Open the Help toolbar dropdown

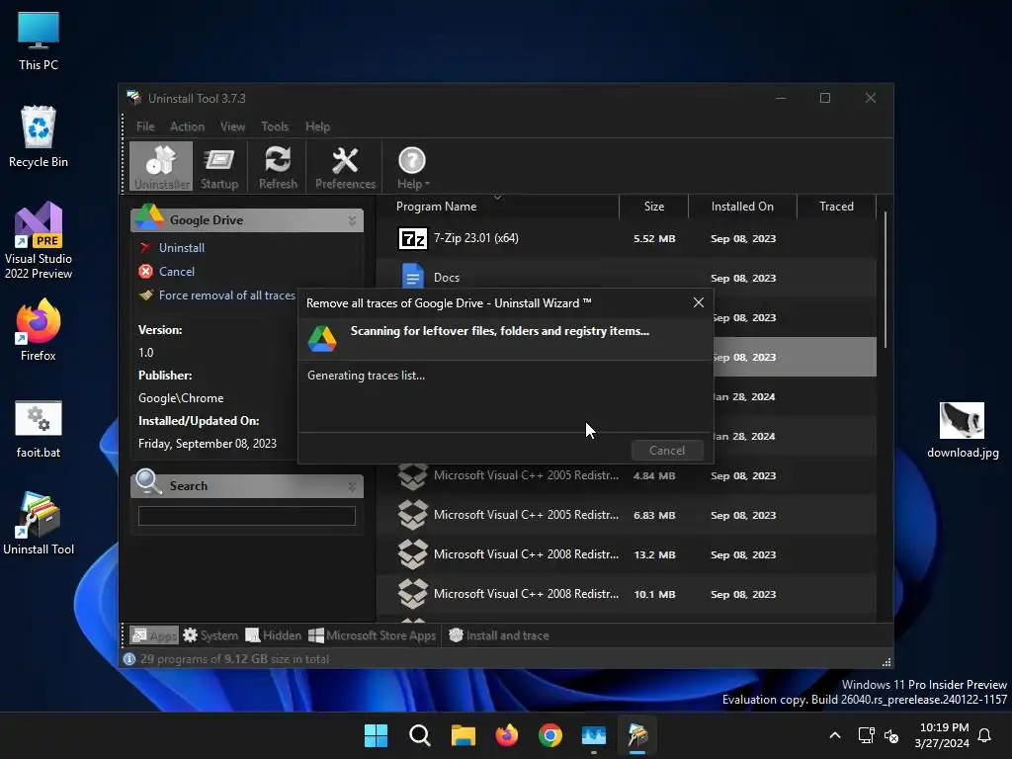coord(412,166)
